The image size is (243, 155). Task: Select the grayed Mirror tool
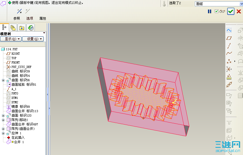tap(240, 73)
